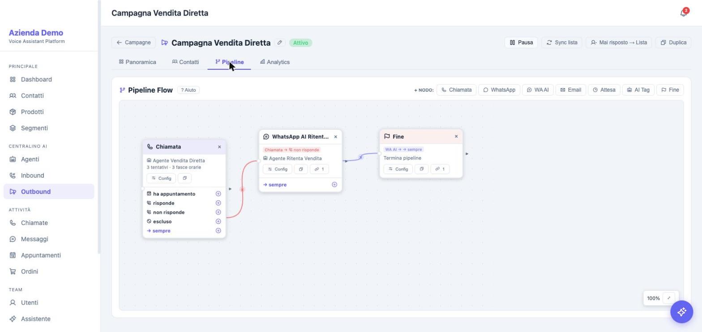Open Dashboard in the sidebar
This screenshot has height=332, width=702.
coord(49,79)
